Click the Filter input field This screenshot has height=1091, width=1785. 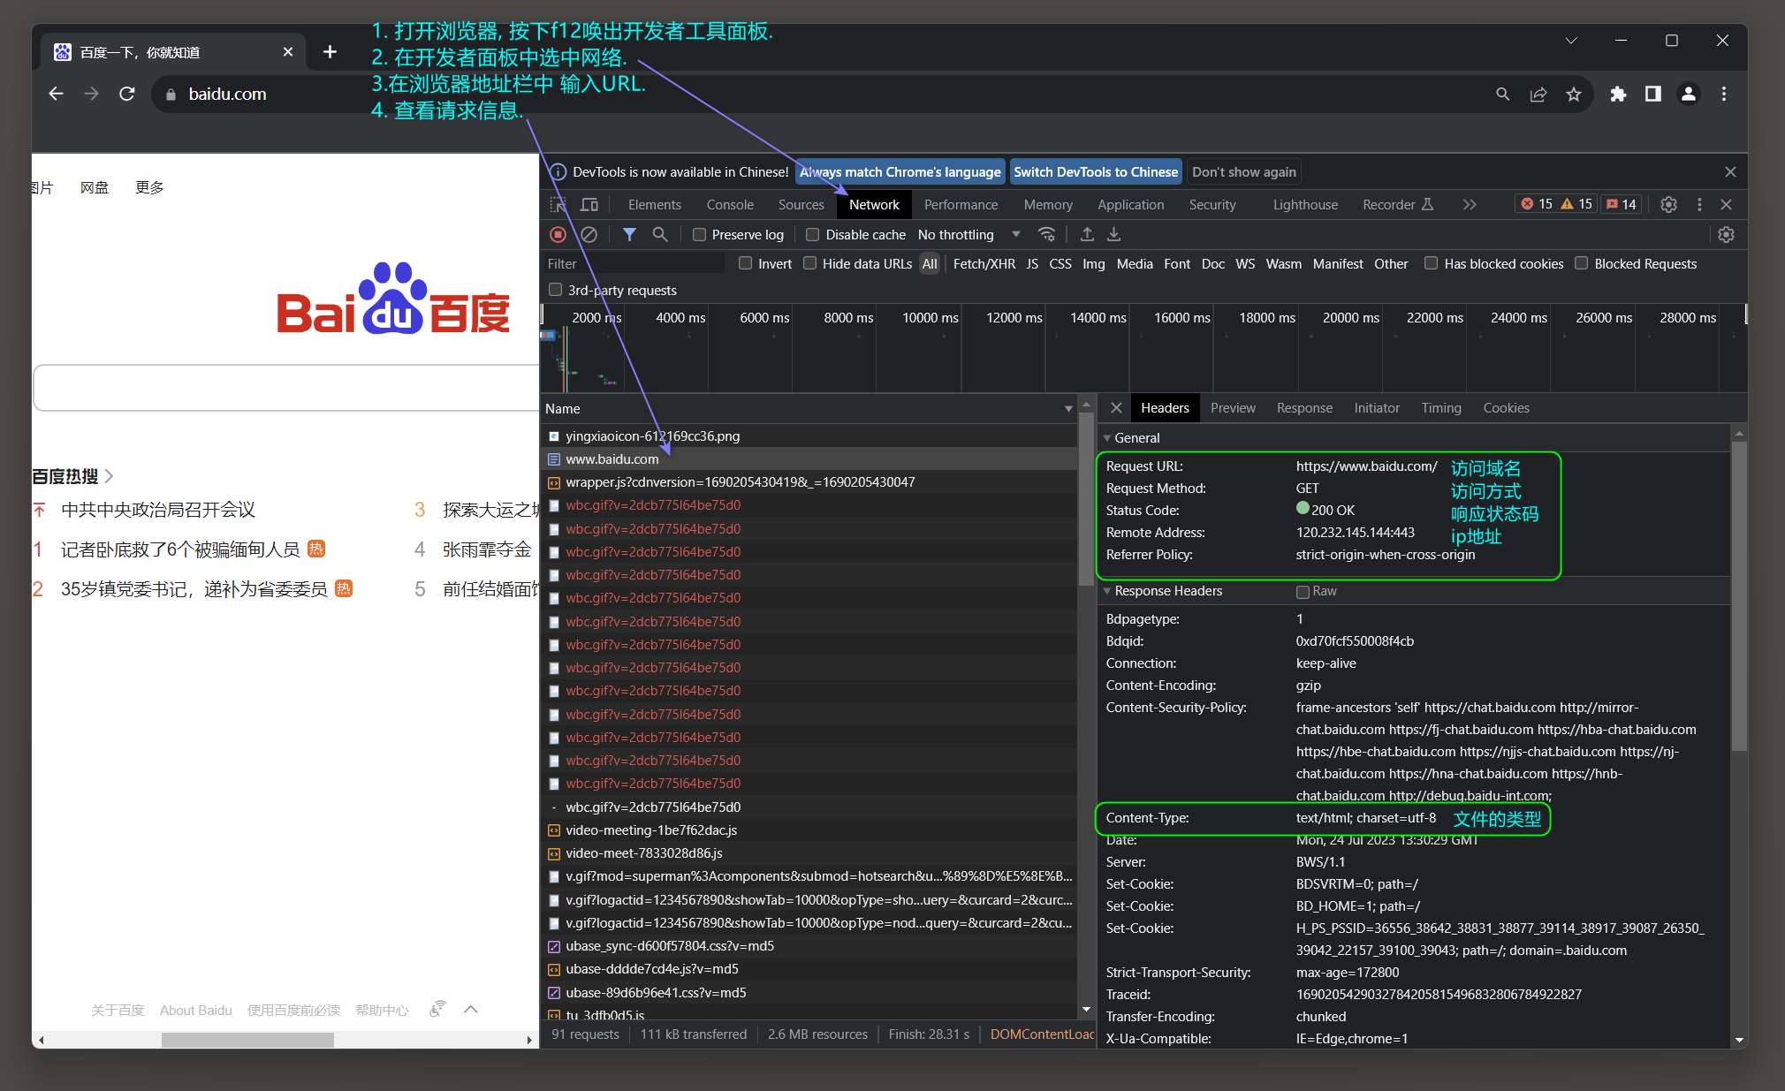pyautogui.click(x=634, y=263)
